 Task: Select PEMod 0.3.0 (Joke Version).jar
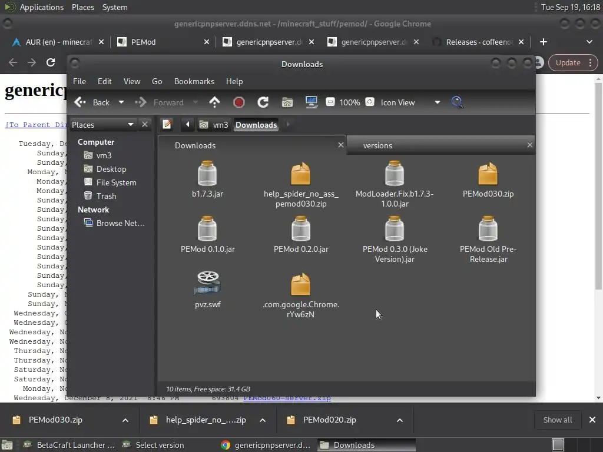[395, 240]
